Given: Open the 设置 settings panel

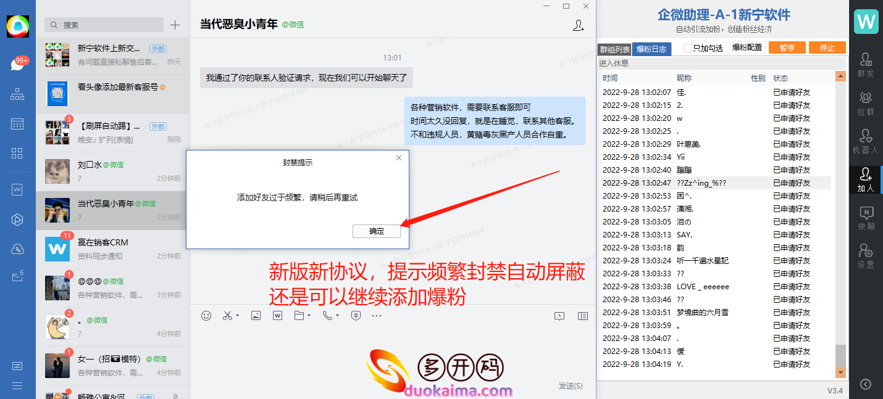Looking at the screenshot, I should click(x=866, y=256).
